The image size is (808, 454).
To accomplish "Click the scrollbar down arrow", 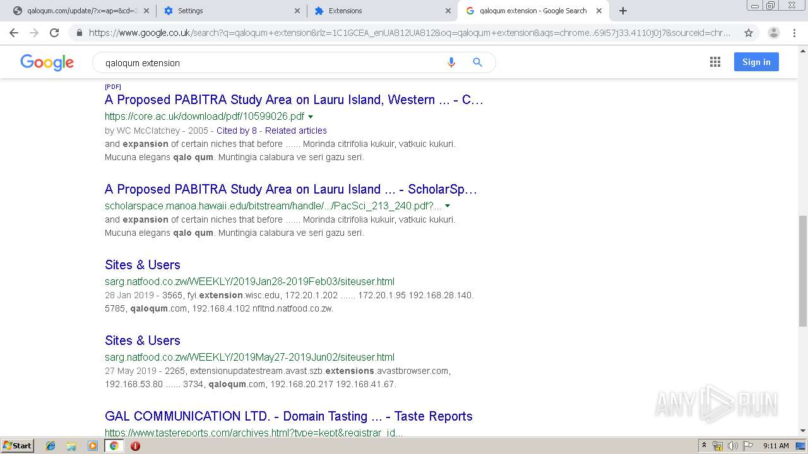I will 803,431.
